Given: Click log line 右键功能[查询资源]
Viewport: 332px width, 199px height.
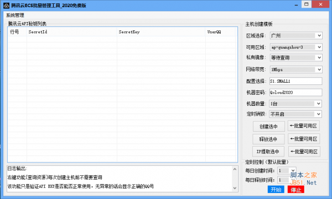Looking at the screenshot, I should pyautogui.click(x=55, y=178).
